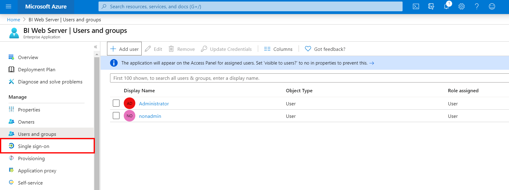The height and width of the screenshot is (190, 509).
Task: Go to Home via breadcrumb
Action: point(14,19)
